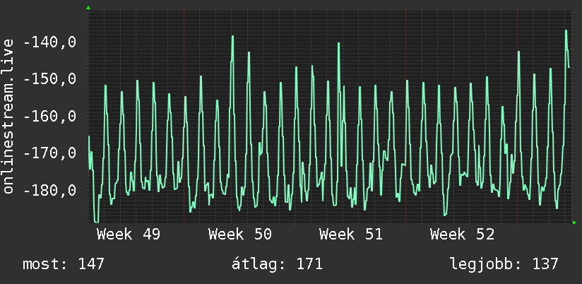Click the 'most: 147' statistic
Image resolution: width=582 pixels, height=284 pixels.
[64, 264]
